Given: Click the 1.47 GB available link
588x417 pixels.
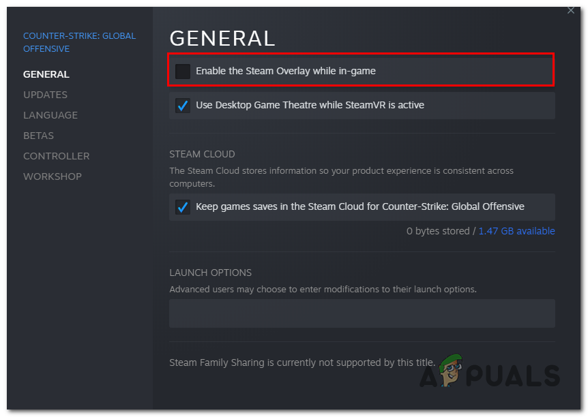Looking at the screenshot, I should click(516, 231).
